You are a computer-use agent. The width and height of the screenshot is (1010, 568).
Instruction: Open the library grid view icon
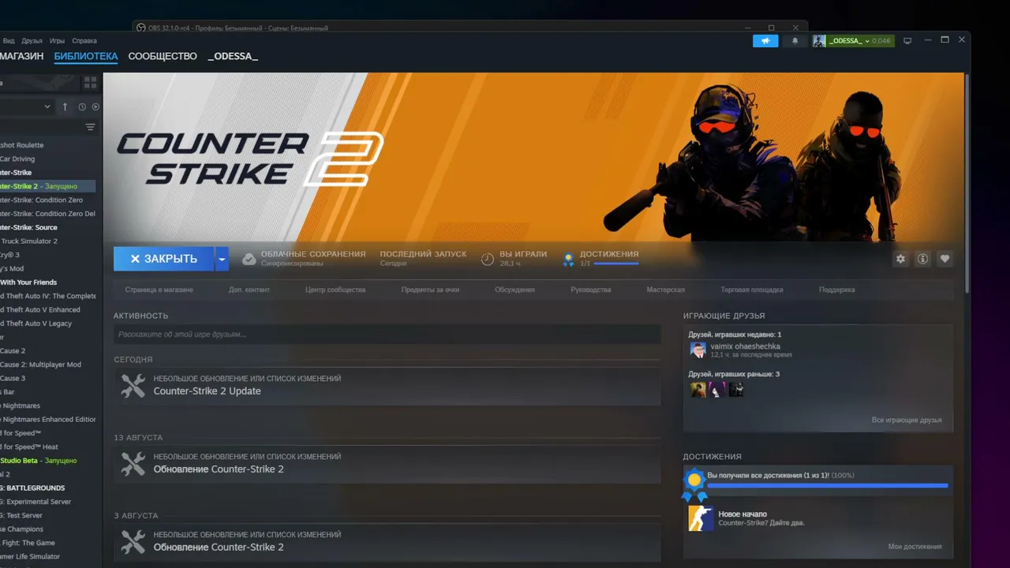pos(90,82)
